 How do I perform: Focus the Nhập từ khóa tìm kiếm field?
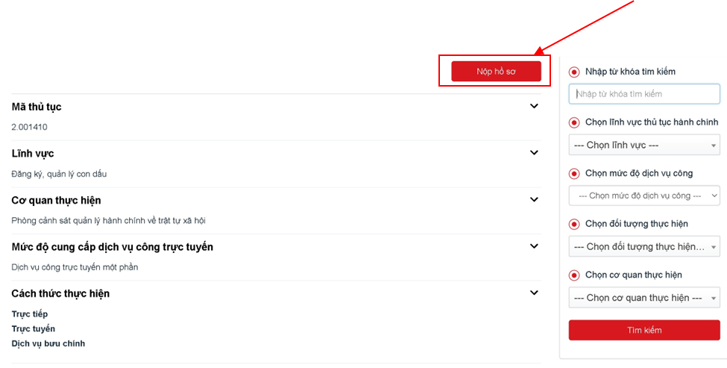[x=644, y=94]
